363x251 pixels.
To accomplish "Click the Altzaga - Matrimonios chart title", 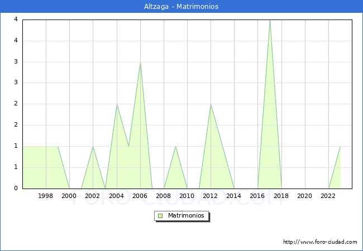I will pos(181,7).
